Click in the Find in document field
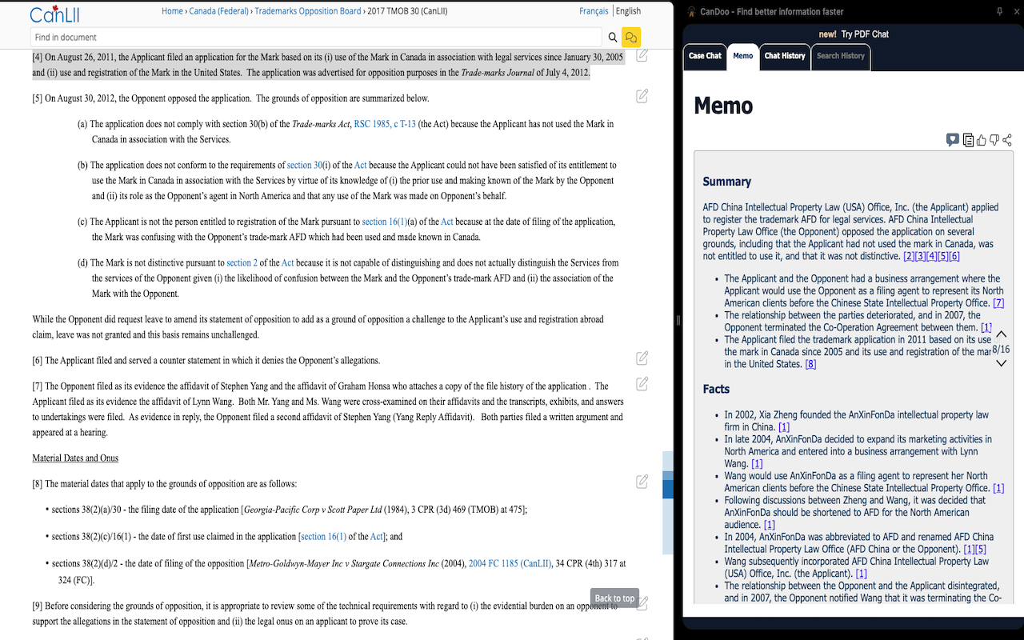1024x640 pixels. click(316, 37)
